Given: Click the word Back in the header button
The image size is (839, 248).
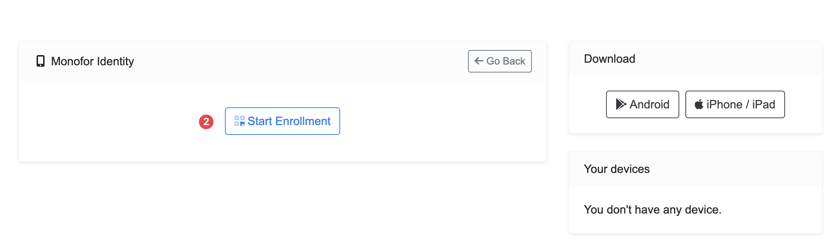Looking at the screenshot, I should (x=514, y=61).
